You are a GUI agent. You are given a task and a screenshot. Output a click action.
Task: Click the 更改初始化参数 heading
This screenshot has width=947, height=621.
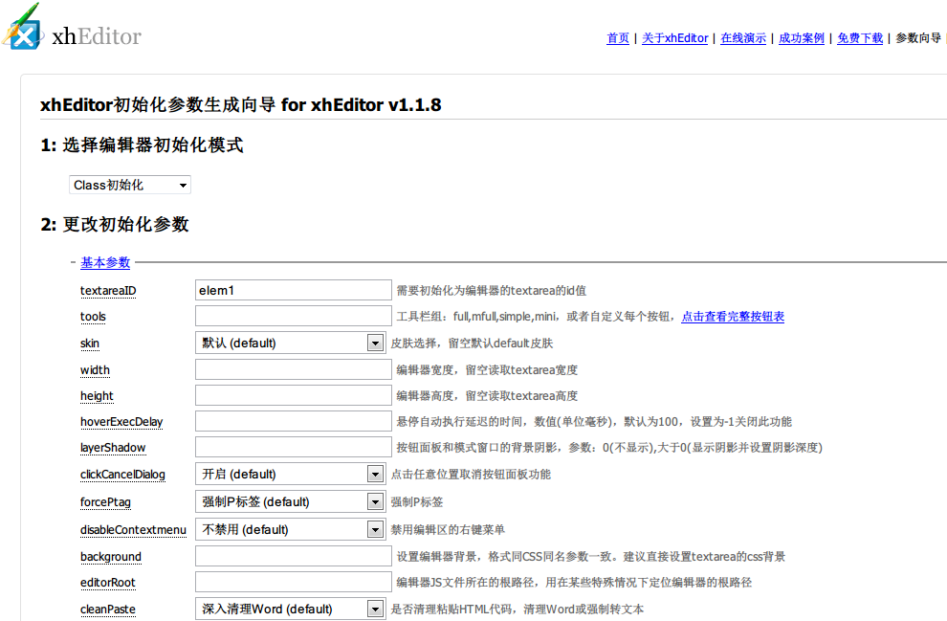pyautogui.click(x=115, y=224)
